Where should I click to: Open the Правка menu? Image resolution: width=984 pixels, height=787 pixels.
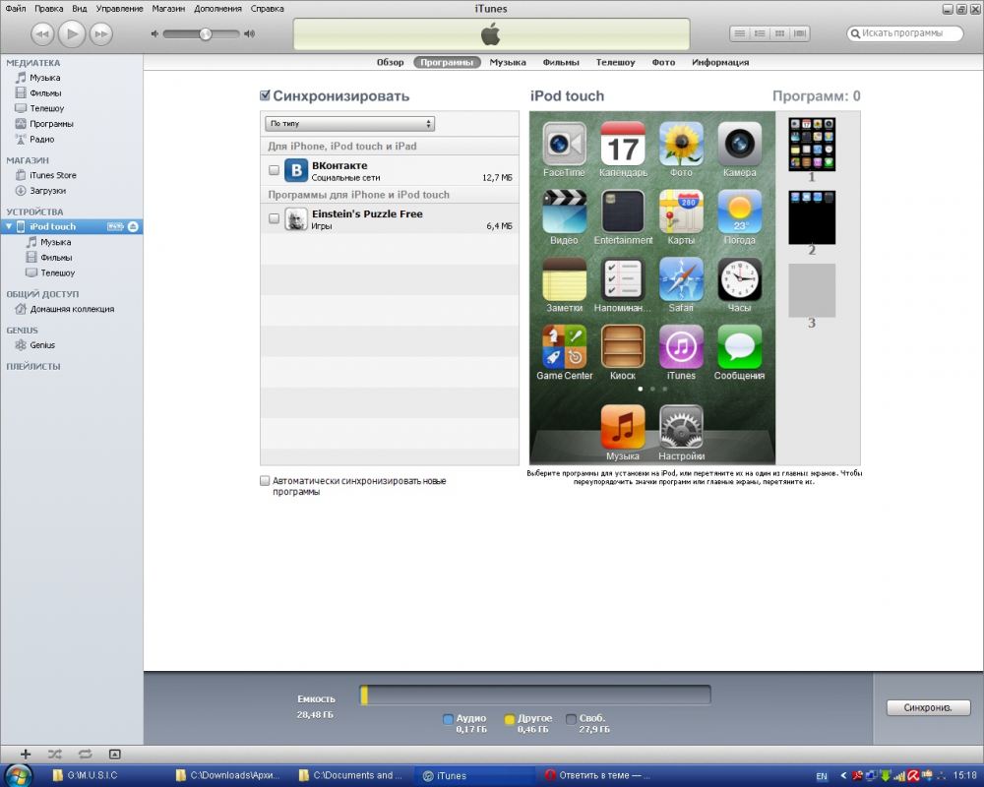[x=49, y=9]
